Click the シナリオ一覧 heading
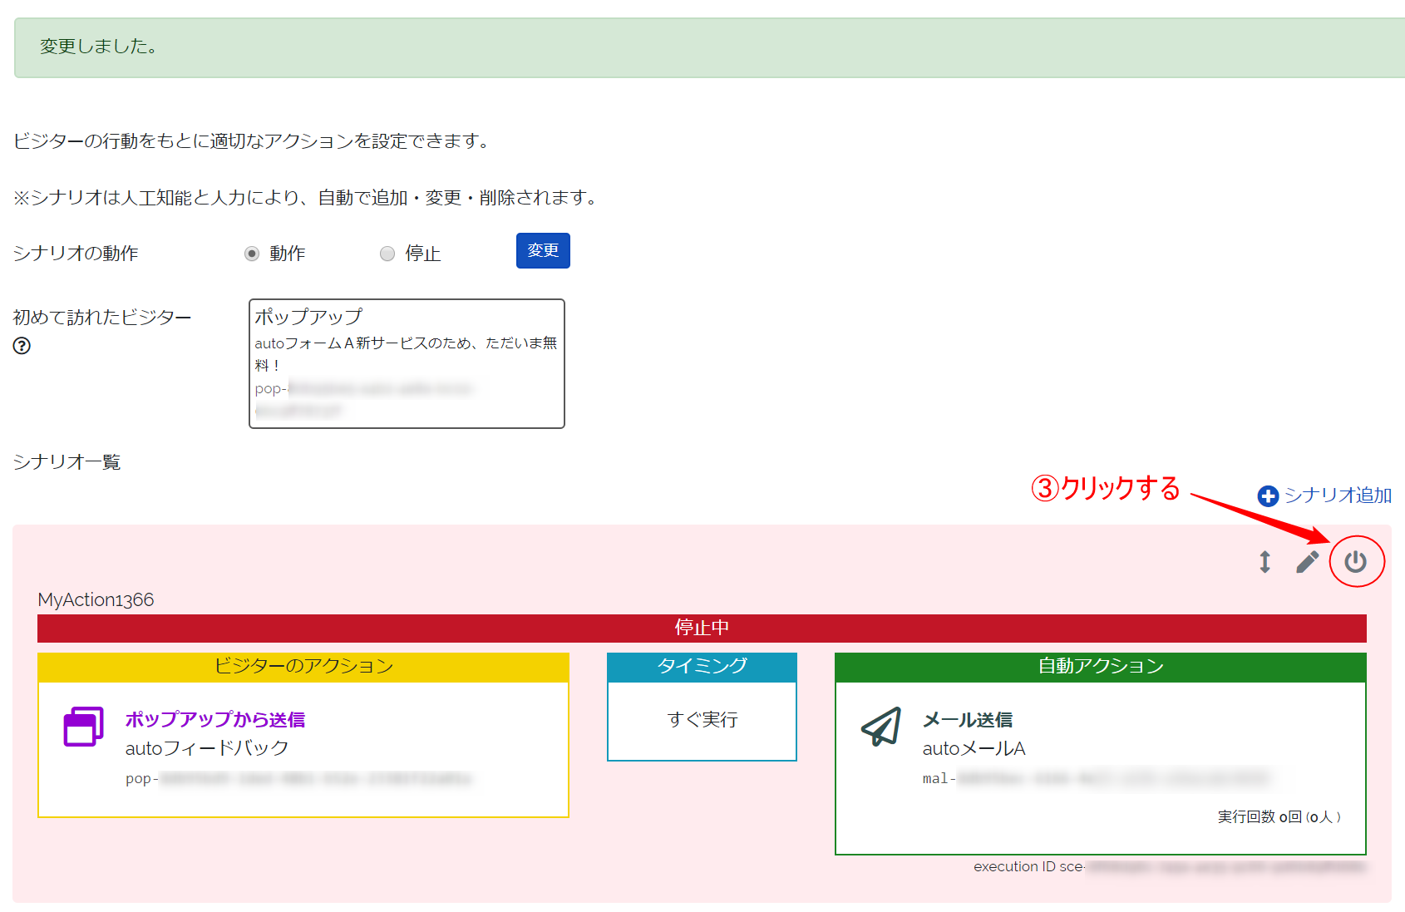1405x912 pixels. pos(67,462)
